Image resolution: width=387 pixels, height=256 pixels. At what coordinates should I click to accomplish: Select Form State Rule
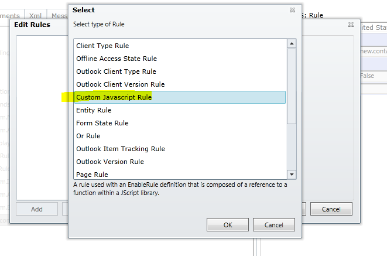(102, 123)
